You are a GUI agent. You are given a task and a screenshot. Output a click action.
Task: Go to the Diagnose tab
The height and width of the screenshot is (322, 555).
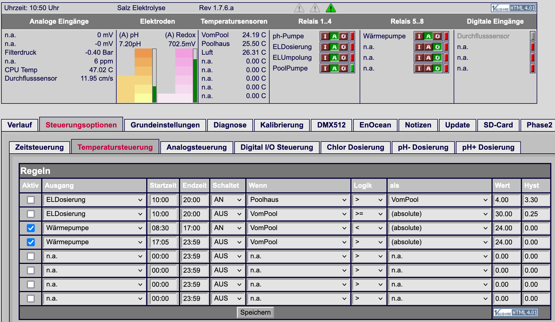230,125
